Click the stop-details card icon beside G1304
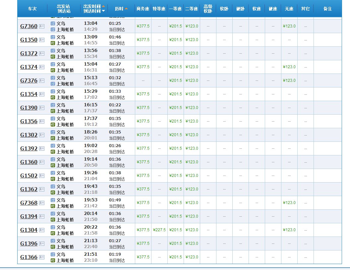Screen dimensions: 350x270 click(x=41, y=230)
